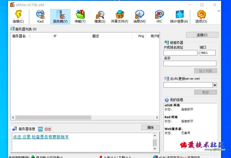Focus the server.met URL input box
The height and width of the screenshot is (158, 231).
pyautogui.click(x=188, y=85)
